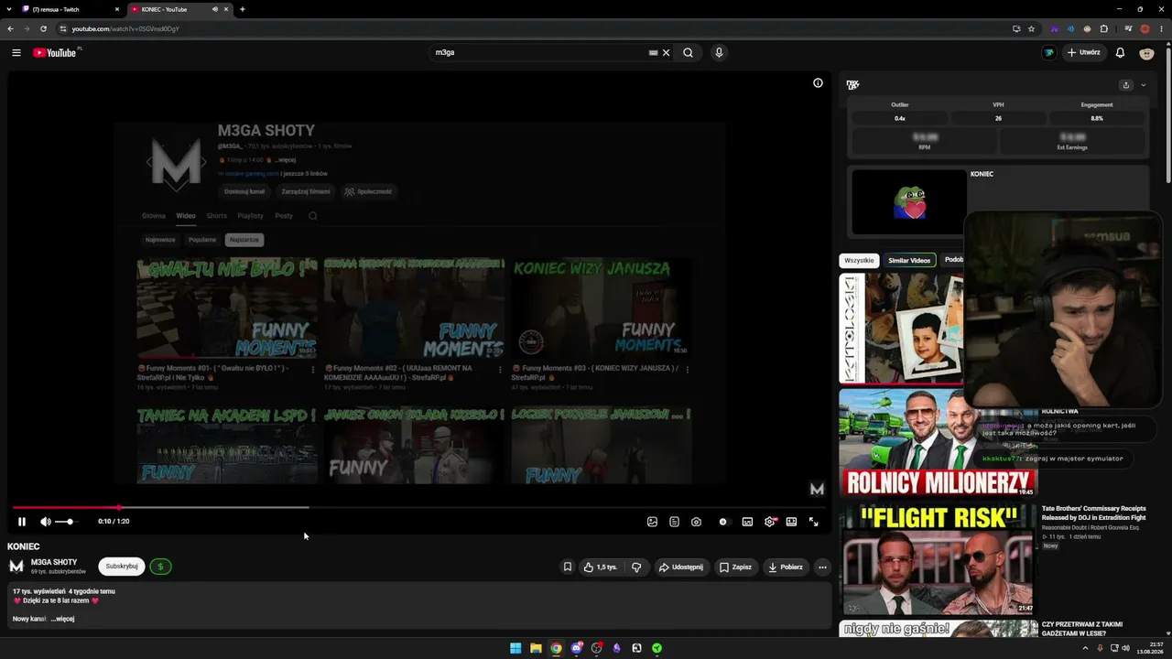This screenshot has height=659, width=1172.
Task: Switch player to theater mode
Action: click(x=791, y=522)
